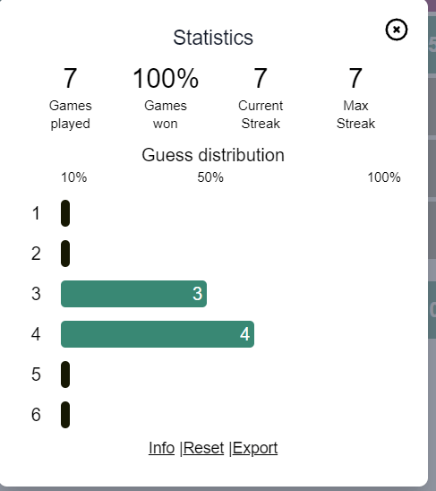Export the statistics data

[255, 448]
